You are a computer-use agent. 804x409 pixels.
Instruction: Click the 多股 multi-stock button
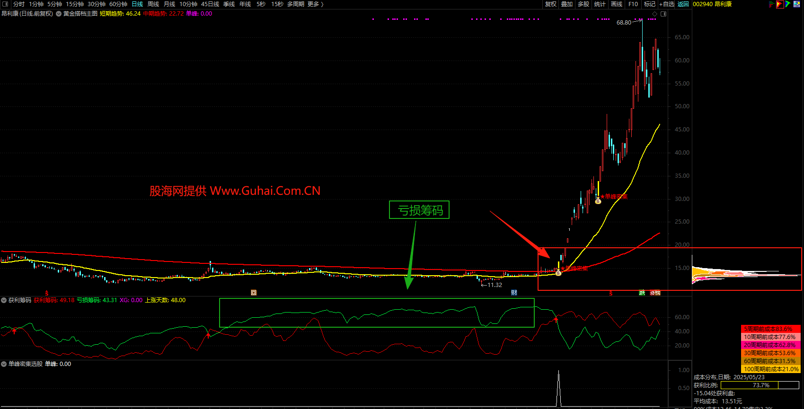click(583, 4)
